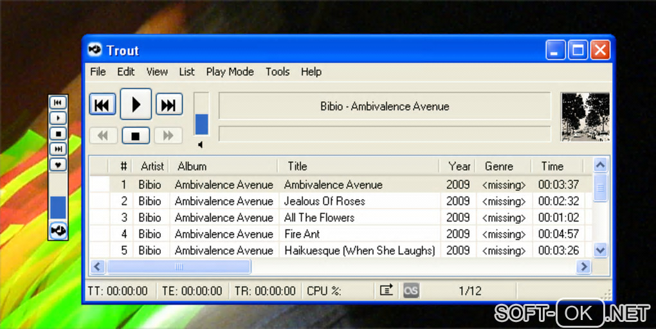Click the vertical scrollbar thumb
656x329 pixels.
point(600,188)
